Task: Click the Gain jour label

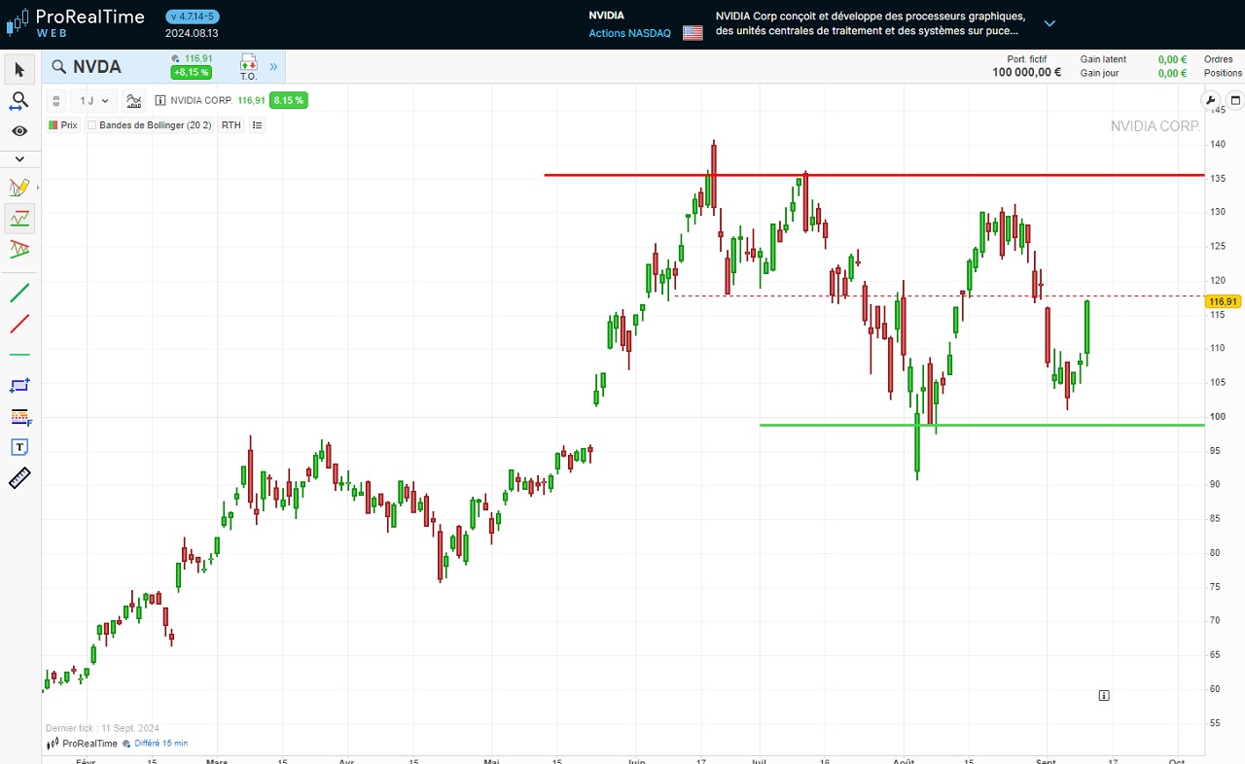Action: pos(1099,73)
